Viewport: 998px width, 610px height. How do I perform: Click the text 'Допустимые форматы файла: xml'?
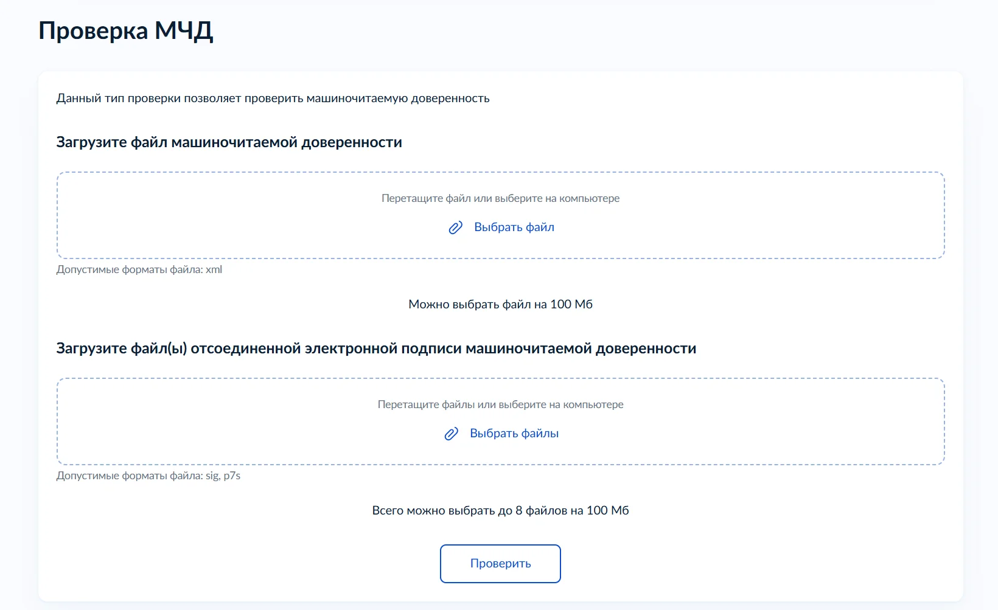pos(139,269)
